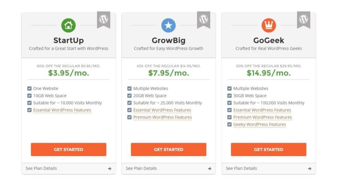The height and width of the screenshot is (180, 343).
Task: Click the blue GrowBig star icon
Action: (x=168, y=25)
